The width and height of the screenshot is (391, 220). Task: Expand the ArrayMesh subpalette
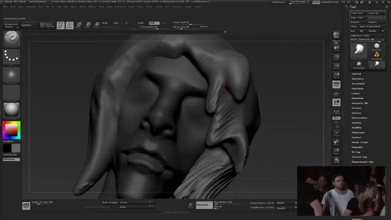pos(358,84)
